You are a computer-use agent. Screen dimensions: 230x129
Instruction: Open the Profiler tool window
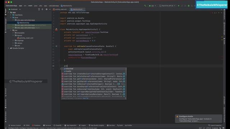[x=129, y=125]
